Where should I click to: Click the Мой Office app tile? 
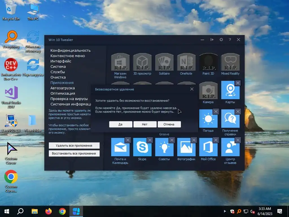(x=208, y=147)
